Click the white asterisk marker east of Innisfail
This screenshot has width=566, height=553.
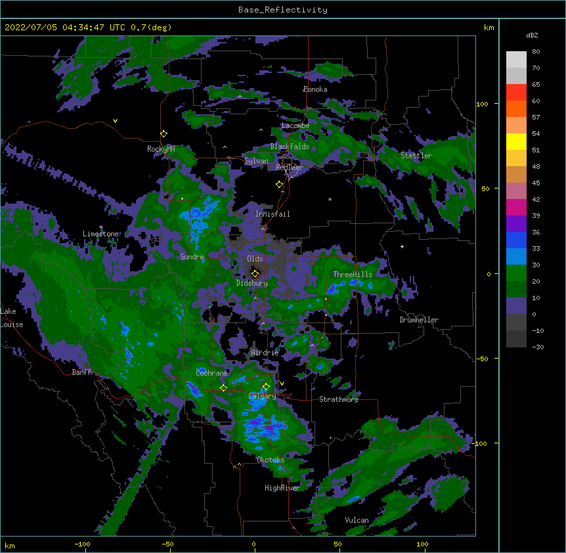[330, 199]
